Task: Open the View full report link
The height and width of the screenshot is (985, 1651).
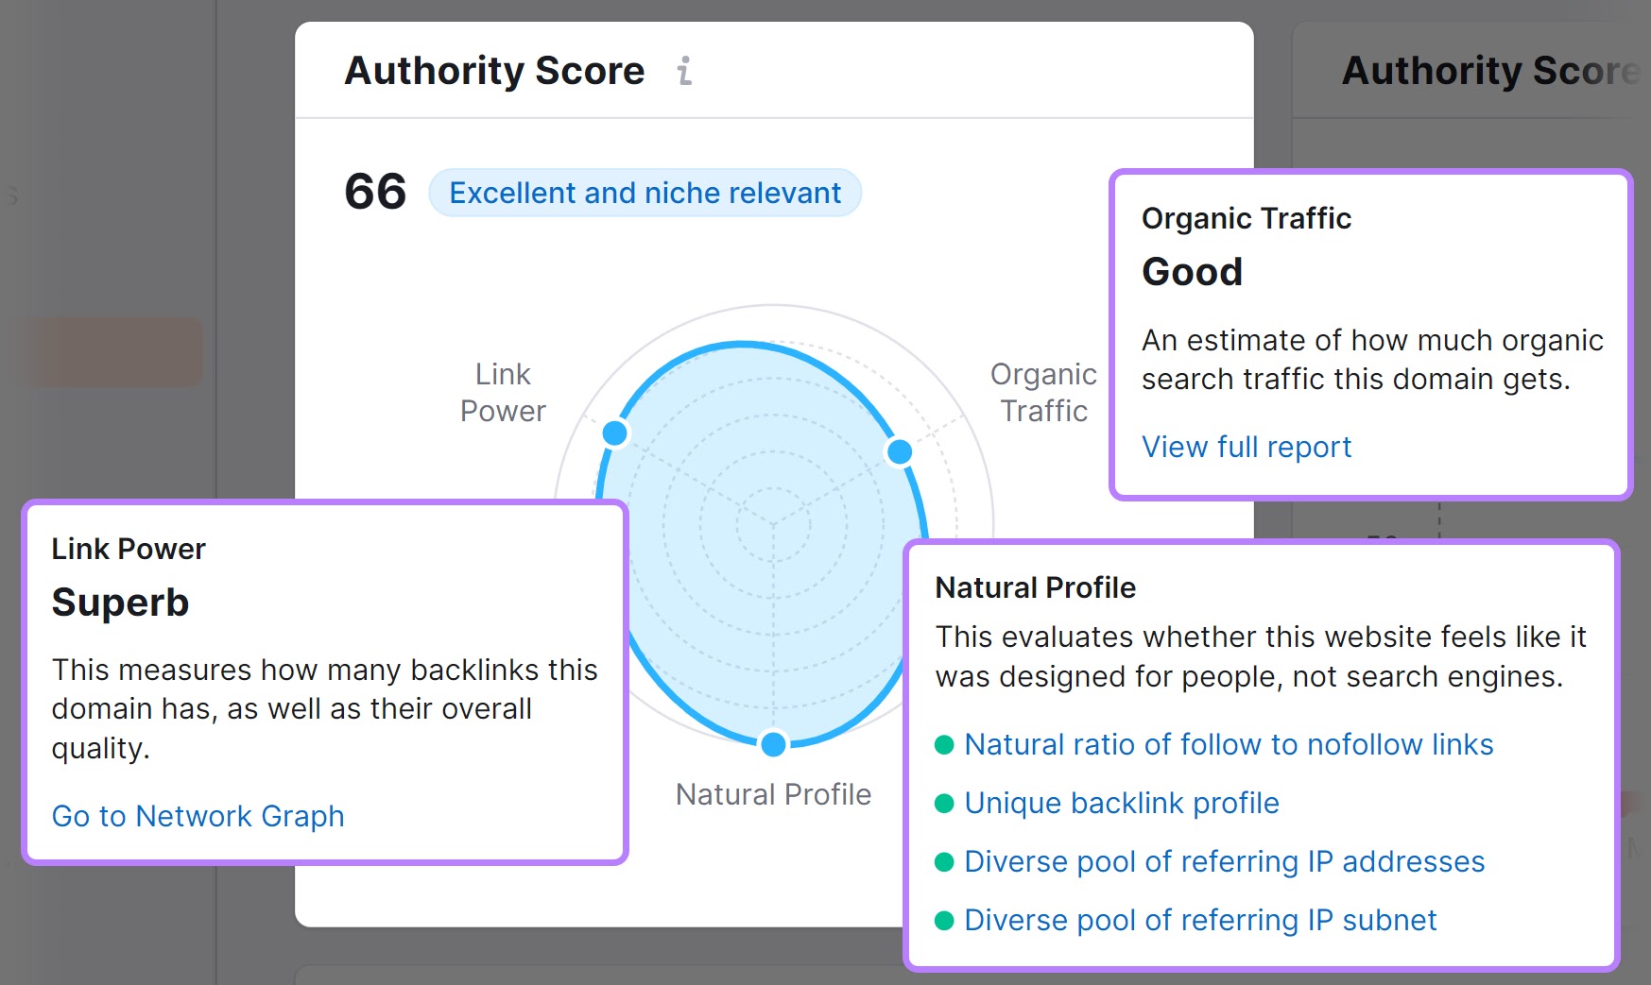Action: click(x=1246, y=447)
